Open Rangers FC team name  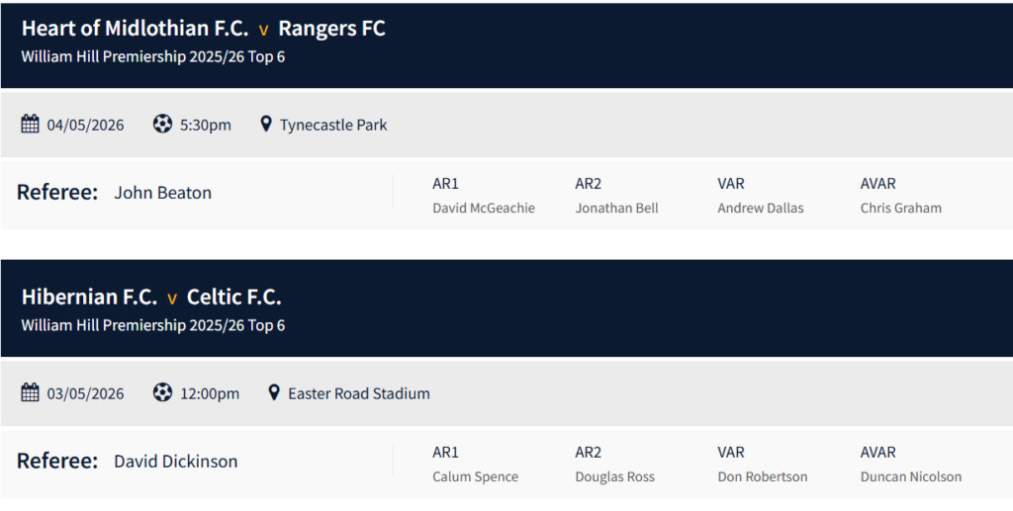[331, 29]
